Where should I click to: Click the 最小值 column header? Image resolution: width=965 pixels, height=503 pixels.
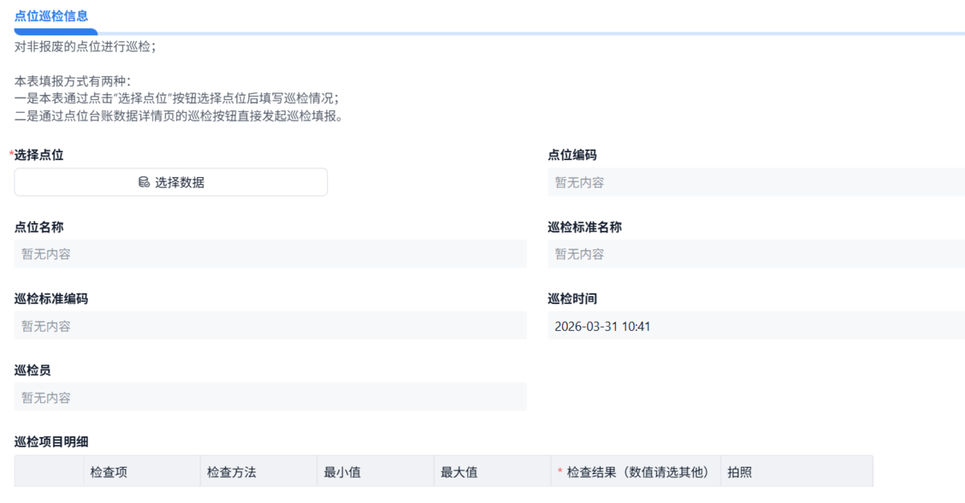coord(343,471)
